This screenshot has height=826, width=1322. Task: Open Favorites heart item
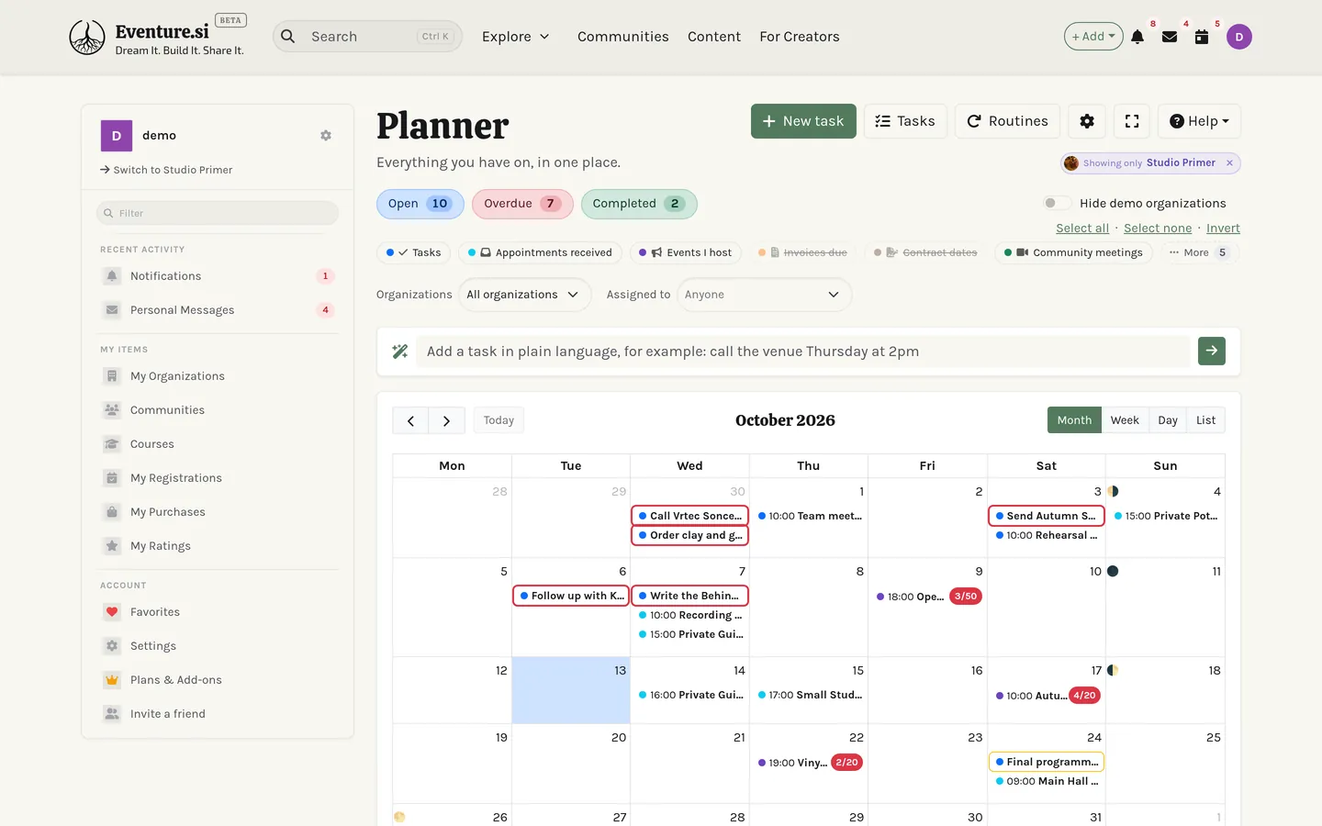[218, 612]
